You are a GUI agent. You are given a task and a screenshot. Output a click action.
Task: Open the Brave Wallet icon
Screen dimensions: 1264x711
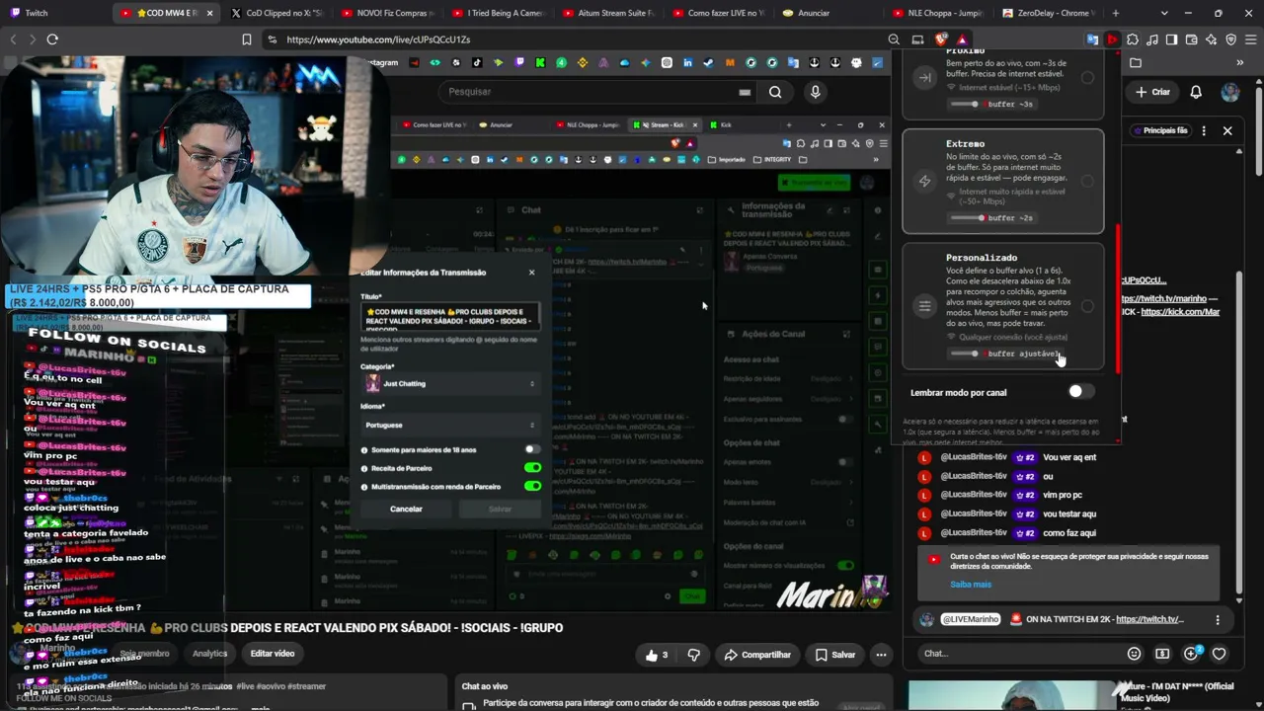[1191, 39]
